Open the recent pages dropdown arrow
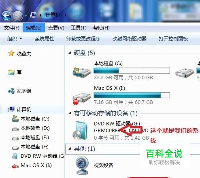 [x=26, y=16]
